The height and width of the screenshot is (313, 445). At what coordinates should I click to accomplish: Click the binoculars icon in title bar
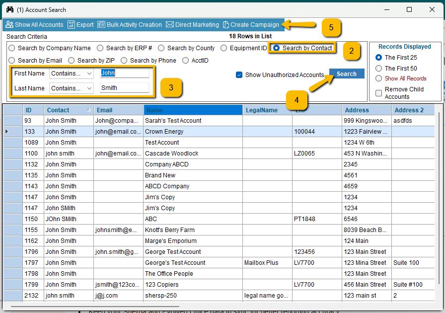(x=10, y=9)
